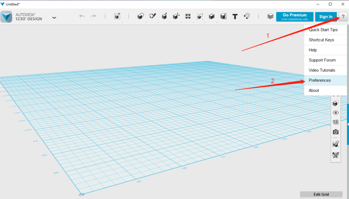The width and height of the screenshot is (349, 199).
Task: Select the Sketch tool
Action: click(152, 16)
